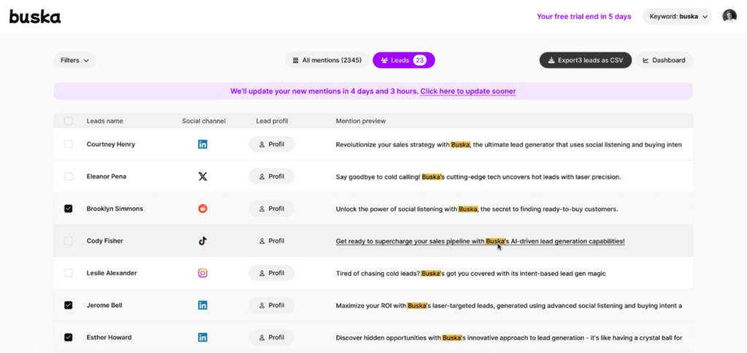Click 'Your free trial end in 5 days' text

(x=584, y=16)
